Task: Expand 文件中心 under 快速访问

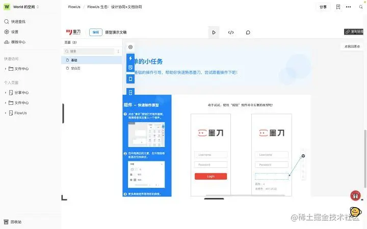Action: click(6, 69)
